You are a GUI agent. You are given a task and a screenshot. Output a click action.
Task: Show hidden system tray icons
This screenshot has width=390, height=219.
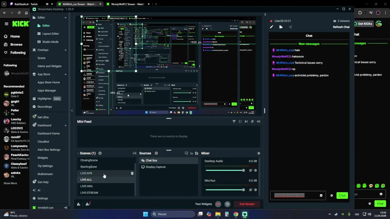(x=329, y=214)
